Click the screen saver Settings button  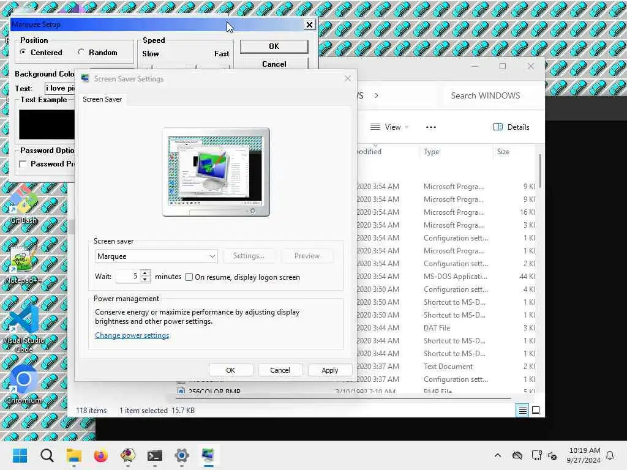pos(249,256)
